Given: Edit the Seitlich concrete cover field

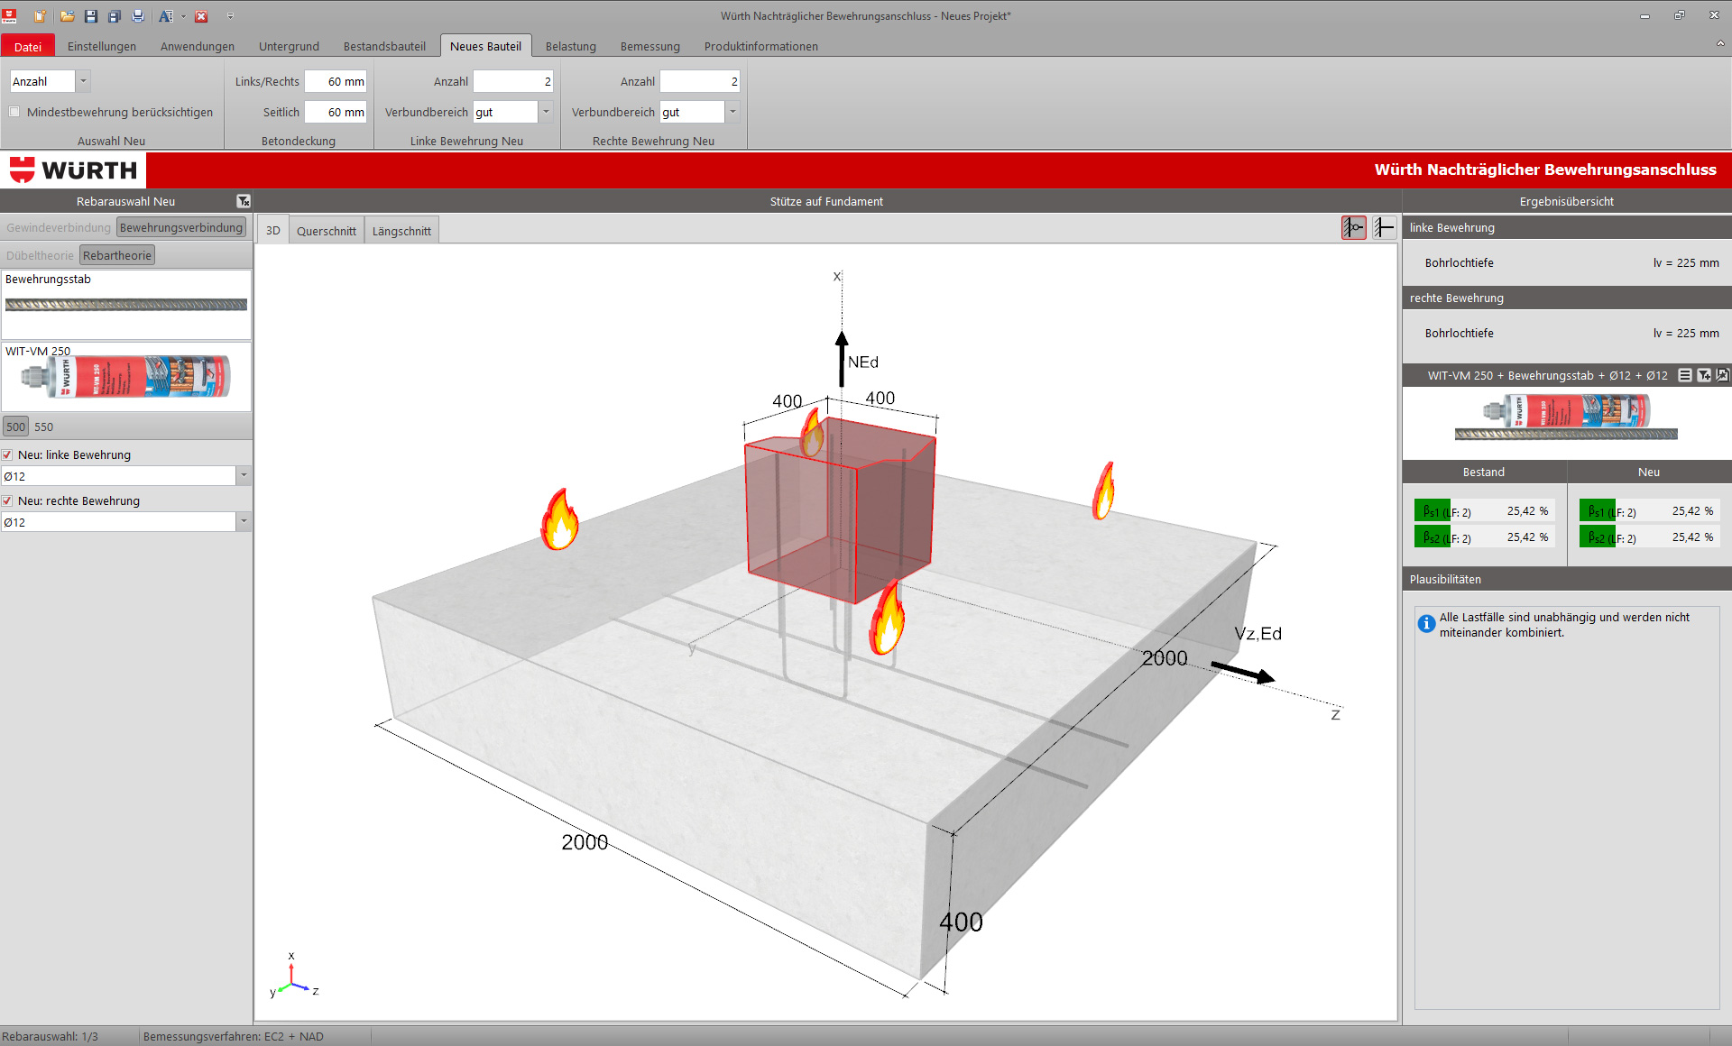Looking at the screenshot, I should [336, 112].
